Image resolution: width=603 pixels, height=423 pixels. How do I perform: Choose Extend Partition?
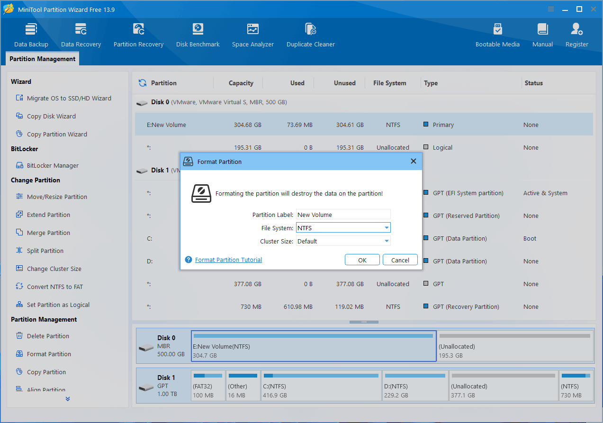43,215
